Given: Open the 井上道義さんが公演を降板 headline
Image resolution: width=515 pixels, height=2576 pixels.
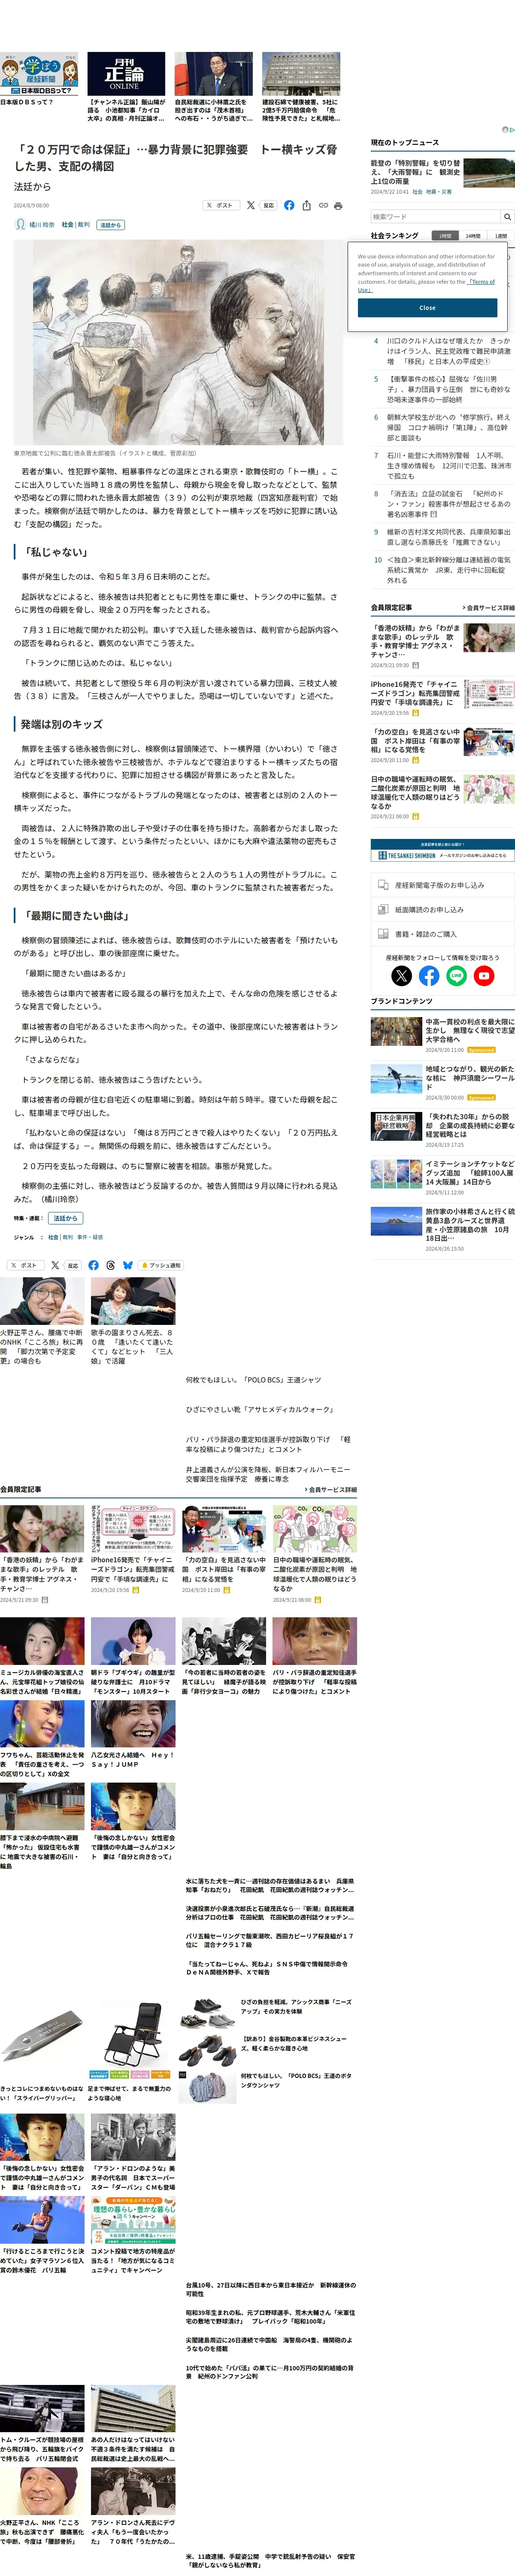Looking at the screenshot, I should pyautogui.click(x=268, y=1474).
